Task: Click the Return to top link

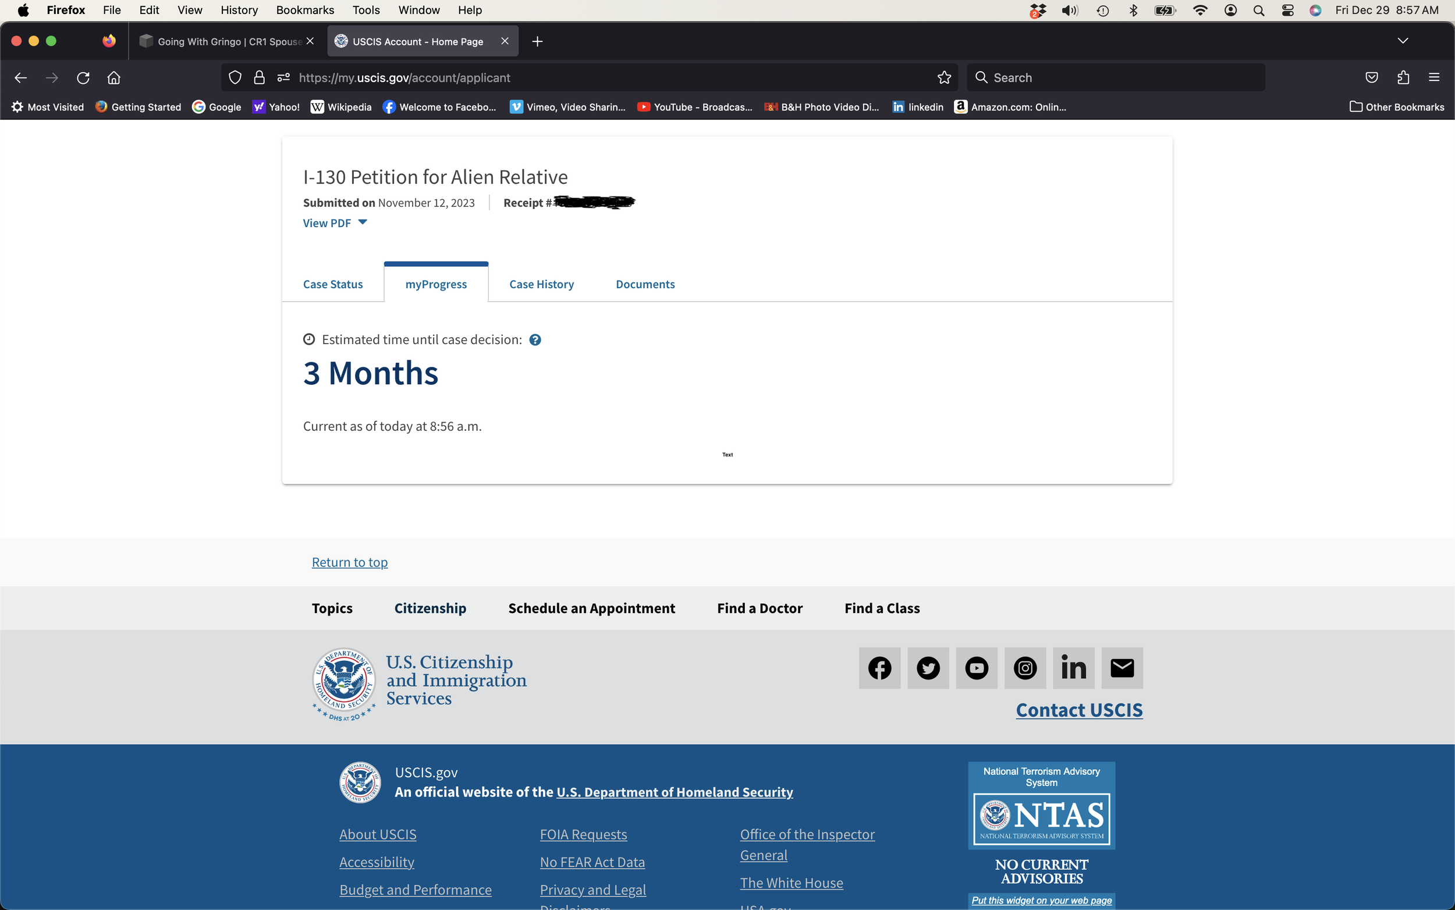Action: click(x=349, y=562)
